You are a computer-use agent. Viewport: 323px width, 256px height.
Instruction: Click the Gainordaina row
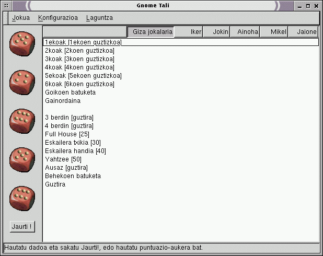coord(181,101)
